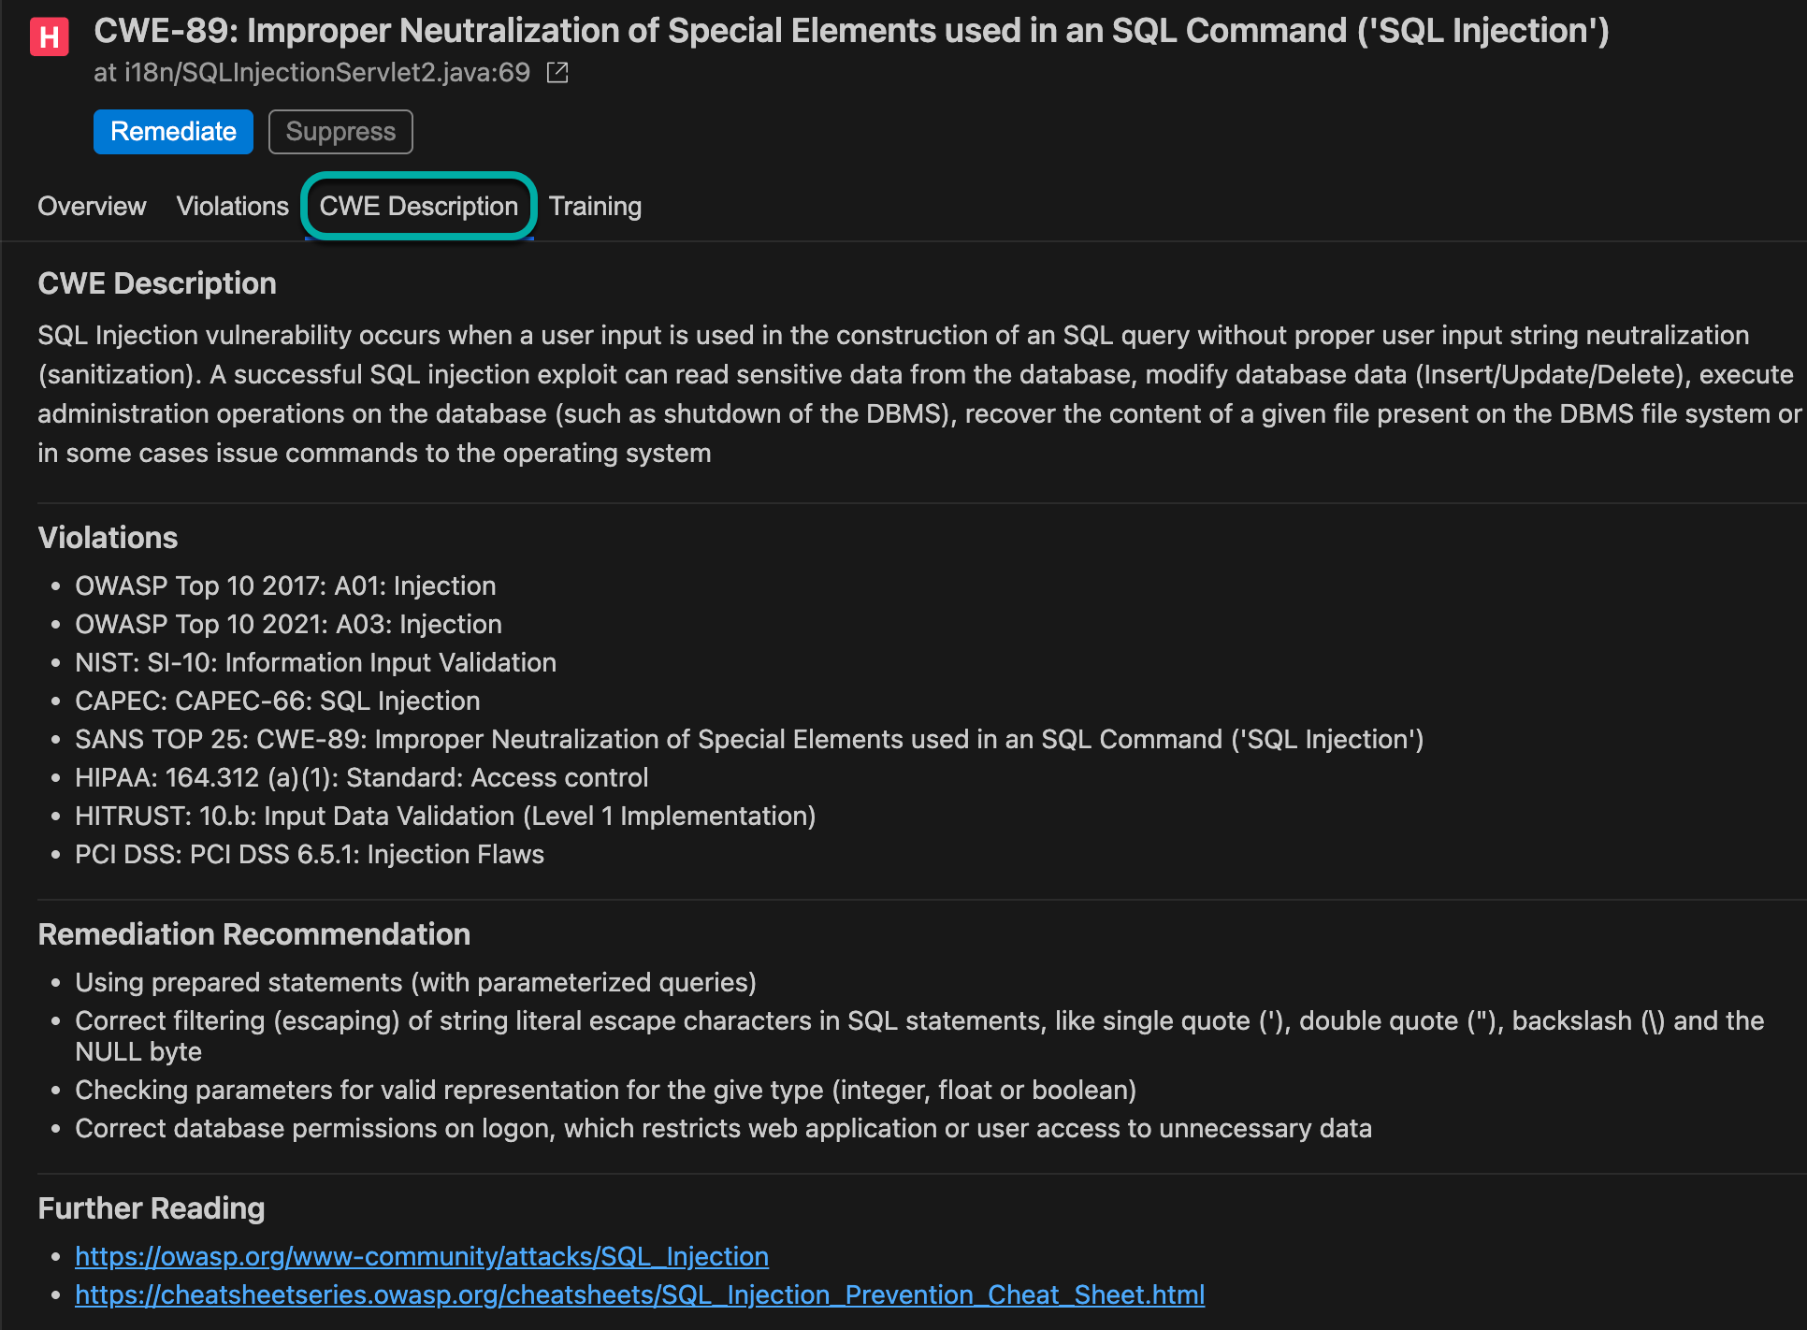The image size is (1807, 1330).
Task: Select the CWE Description tab
Action: click(418, 206)
